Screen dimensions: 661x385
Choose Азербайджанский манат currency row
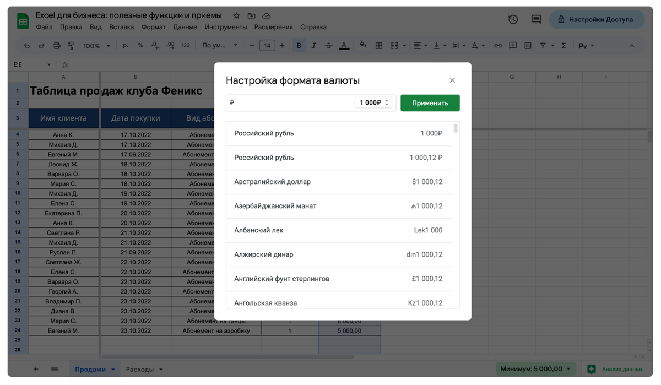[x=338, y=206]
